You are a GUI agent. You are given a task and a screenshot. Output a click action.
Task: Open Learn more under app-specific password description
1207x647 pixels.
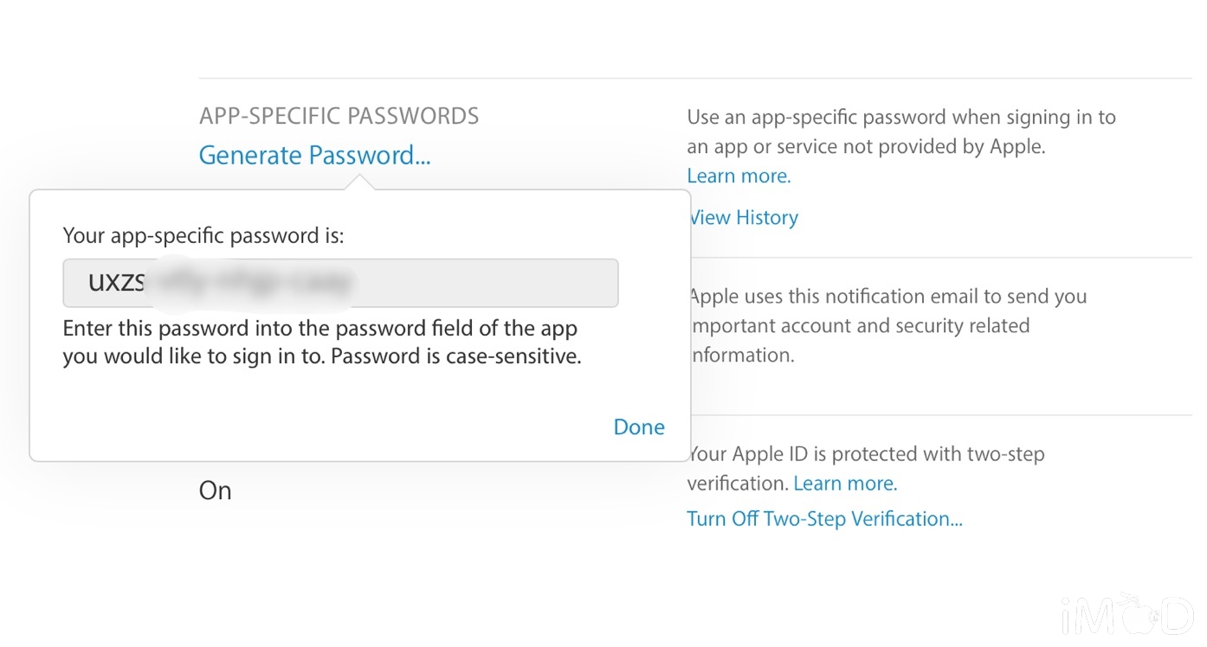739,176
